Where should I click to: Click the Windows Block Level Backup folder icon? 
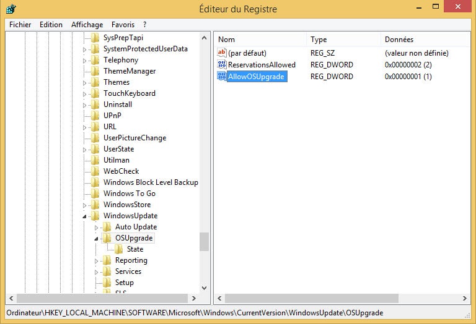coord(95,182)
